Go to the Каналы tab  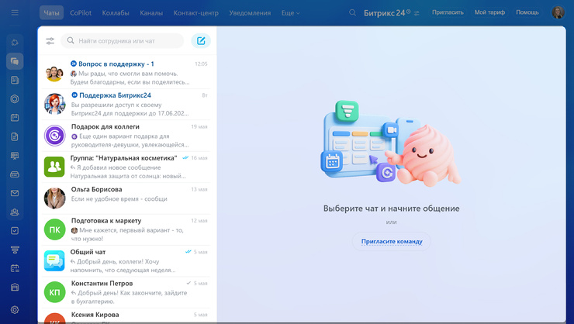pyautogui.click(x=151, y=13)
